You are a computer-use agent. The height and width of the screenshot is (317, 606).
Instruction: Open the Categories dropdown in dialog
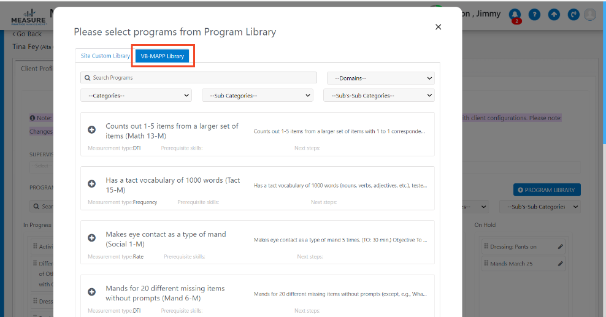[x=136, y=96]
